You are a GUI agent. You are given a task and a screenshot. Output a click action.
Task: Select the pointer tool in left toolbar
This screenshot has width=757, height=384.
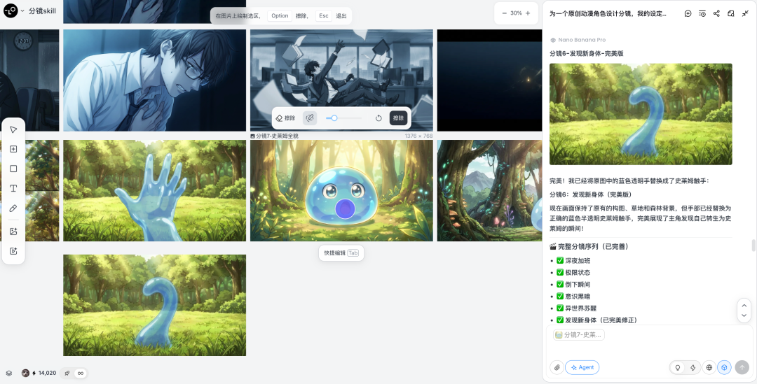point(13,129)
